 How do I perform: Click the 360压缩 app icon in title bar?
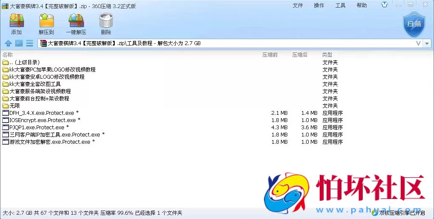click(x=5, y=6)
